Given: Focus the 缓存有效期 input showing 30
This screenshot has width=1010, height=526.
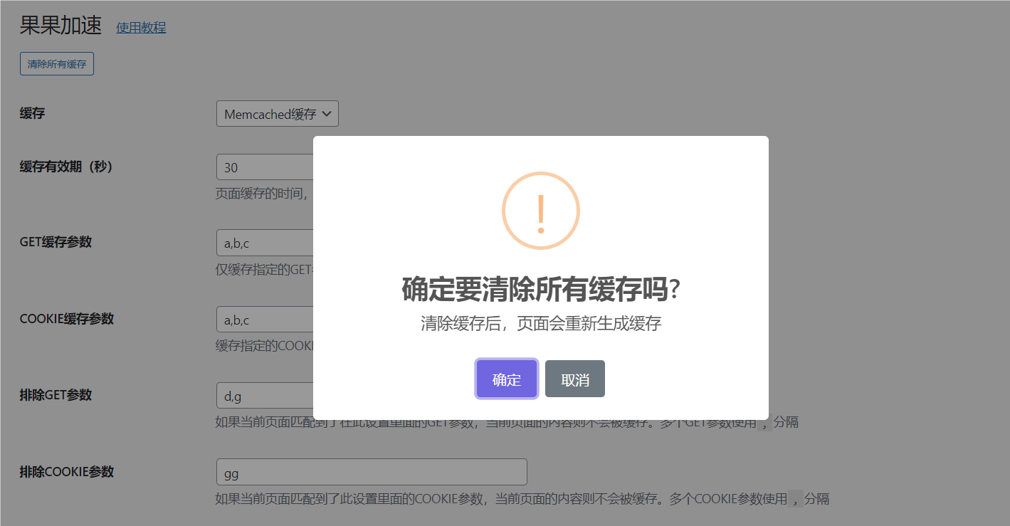Looking at the screenshot, I should point(265,167).
